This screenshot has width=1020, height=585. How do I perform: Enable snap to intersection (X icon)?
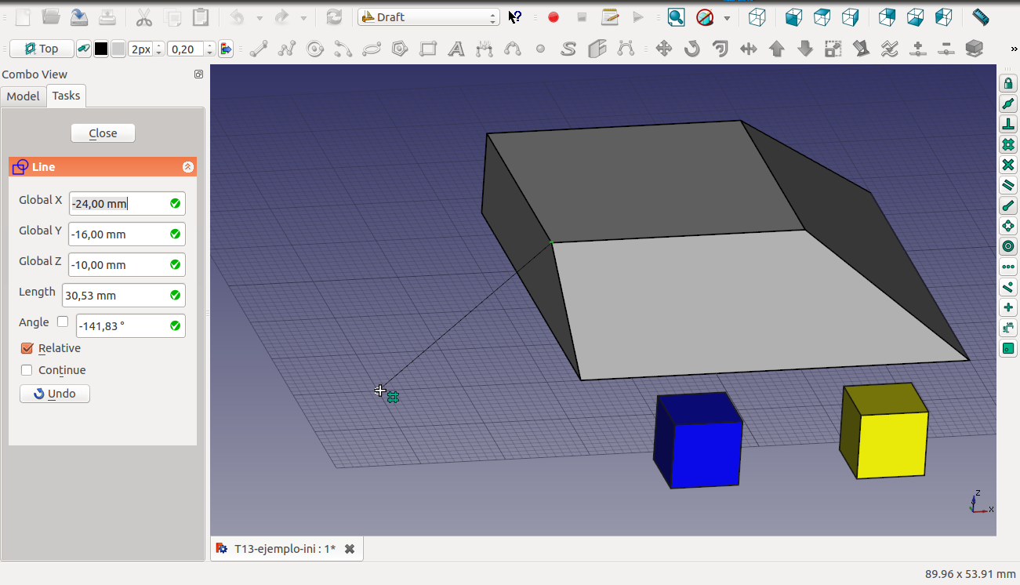click(x=1008, y=165)
